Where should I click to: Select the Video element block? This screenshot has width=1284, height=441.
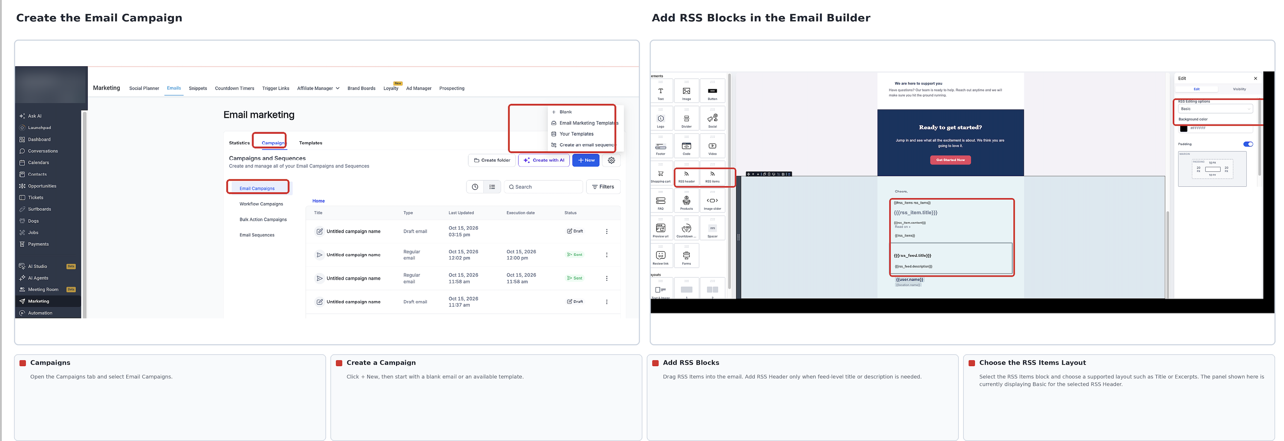[x=712, y=146]
